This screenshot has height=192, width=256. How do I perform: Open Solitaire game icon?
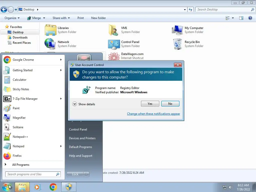point(7,127)
